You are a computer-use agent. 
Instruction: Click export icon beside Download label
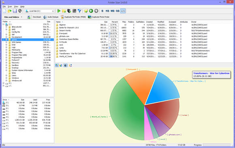(29, 17)
